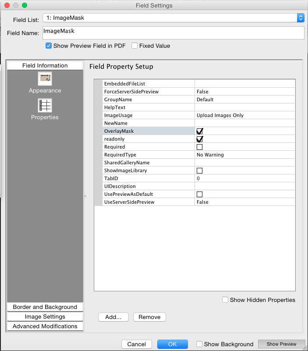Open the Properties grid icon
The image size is (308, 351).
(x=45, y=106)
